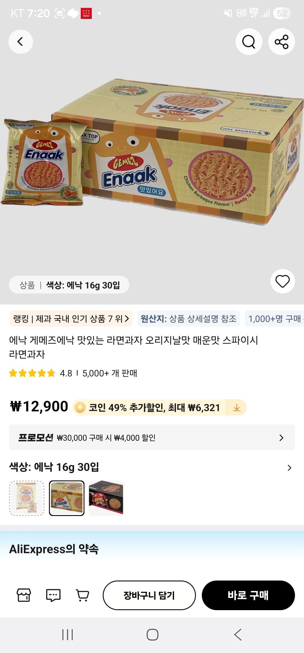Download the coin discount coupon
The height and width of the screenshot is (653, 304).
tap(237, 408)
